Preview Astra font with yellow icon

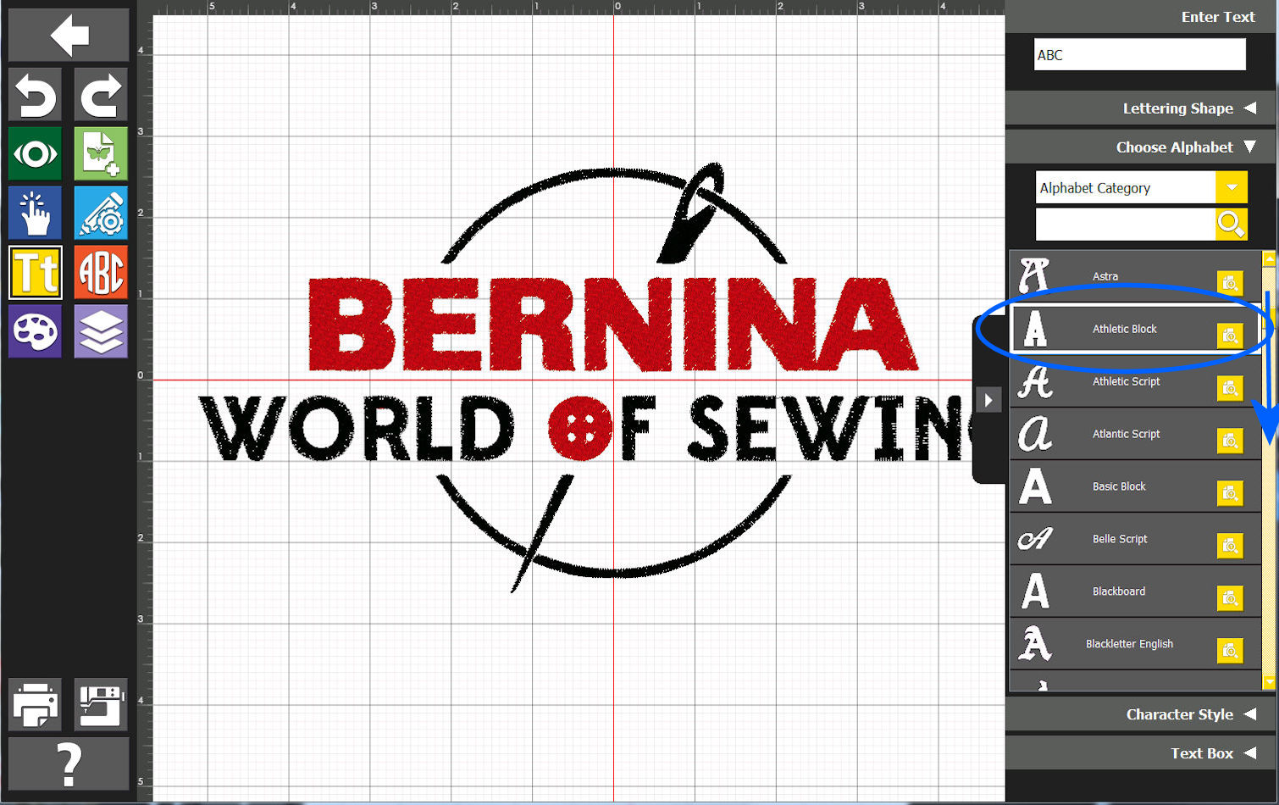click(1230, 283)
